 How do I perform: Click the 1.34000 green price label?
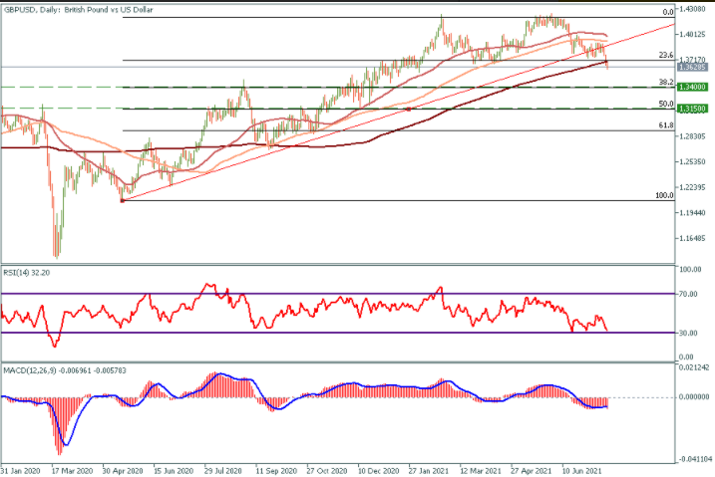(692, 87)
